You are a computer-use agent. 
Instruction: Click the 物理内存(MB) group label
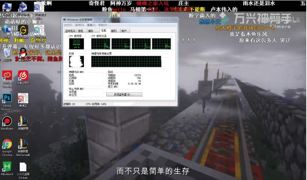[76, 72]
